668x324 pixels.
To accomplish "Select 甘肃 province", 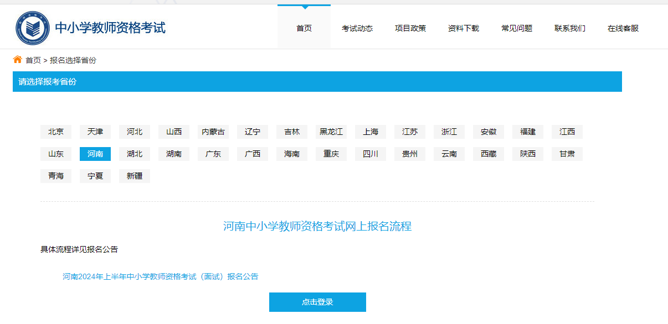I will (x=567, y=154).
